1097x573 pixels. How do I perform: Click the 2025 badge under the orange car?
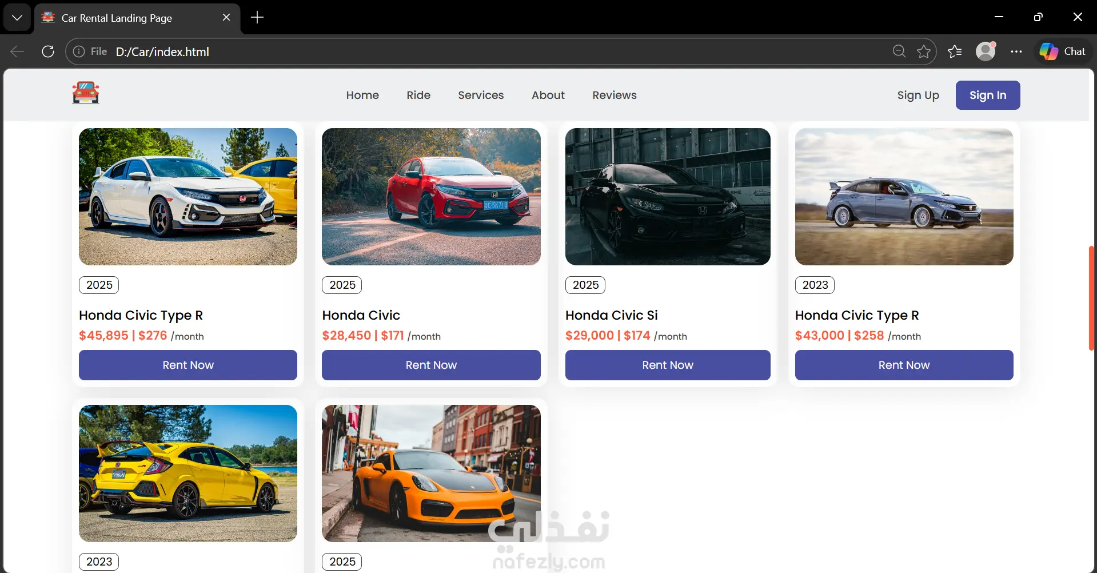342,562
